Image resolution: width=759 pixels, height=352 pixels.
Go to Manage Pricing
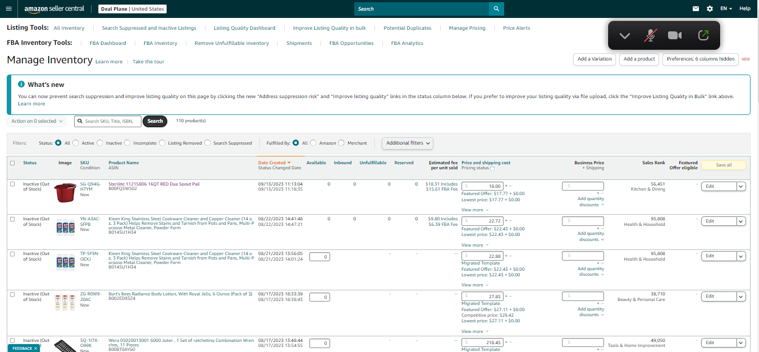(x=467, y=28)
